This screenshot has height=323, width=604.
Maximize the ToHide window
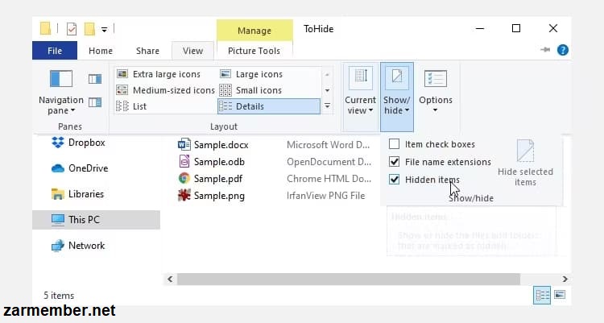coord(516,28)
